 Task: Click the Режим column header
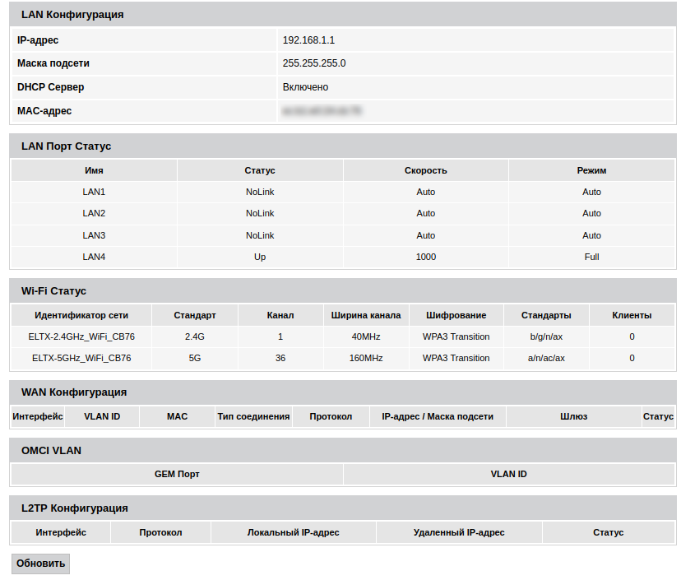[591, 170]
